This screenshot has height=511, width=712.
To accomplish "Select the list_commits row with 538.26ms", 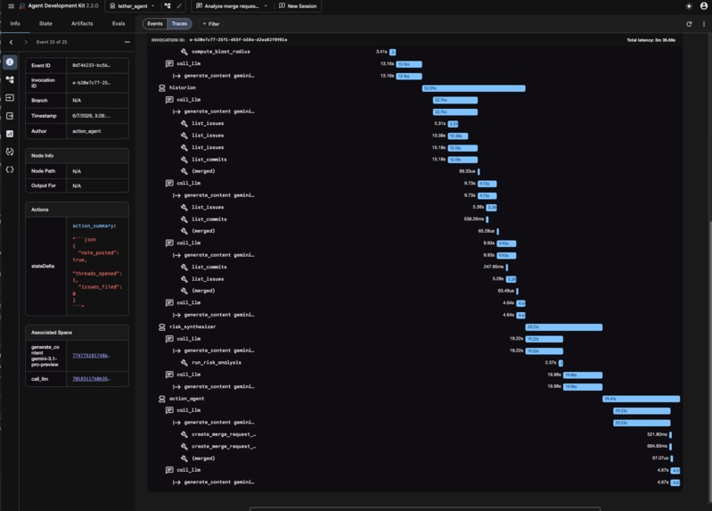I will (414, 219).
